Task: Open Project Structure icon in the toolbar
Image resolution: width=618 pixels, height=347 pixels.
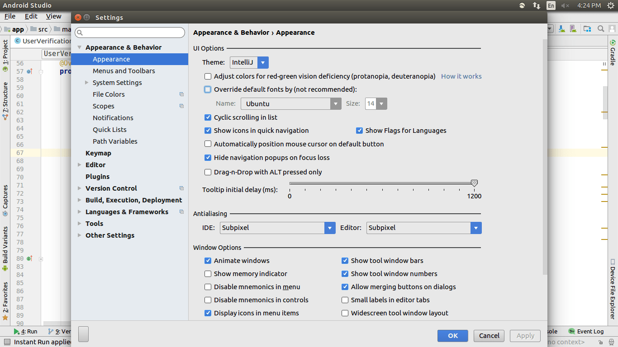Action: click(x=587, y=29)
